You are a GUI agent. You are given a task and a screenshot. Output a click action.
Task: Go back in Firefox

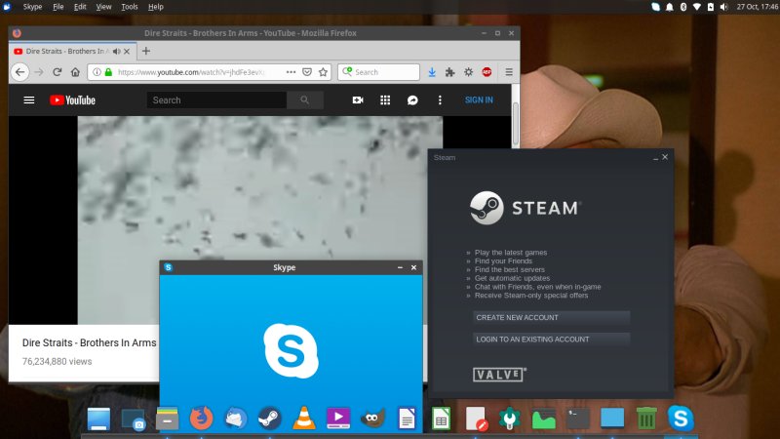click(19, 72)
